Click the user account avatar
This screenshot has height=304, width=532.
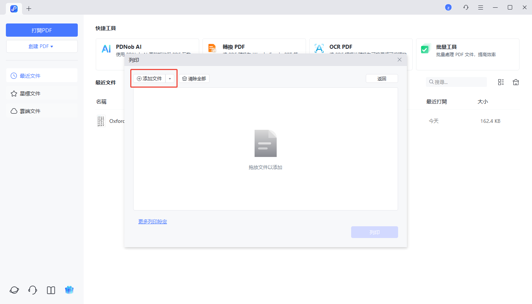(448, 7)
